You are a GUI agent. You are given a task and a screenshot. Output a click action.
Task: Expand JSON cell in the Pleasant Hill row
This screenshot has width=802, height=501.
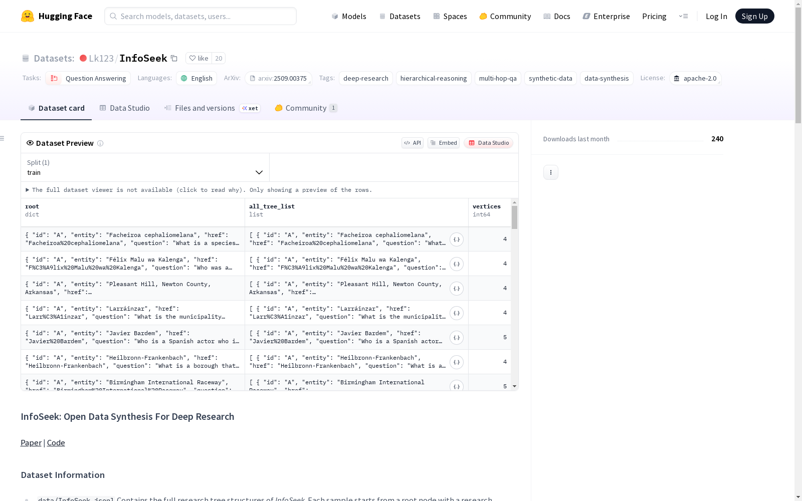click(456, 289)
